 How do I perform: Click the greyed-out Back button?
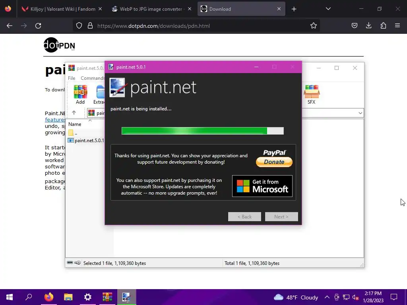244,216
